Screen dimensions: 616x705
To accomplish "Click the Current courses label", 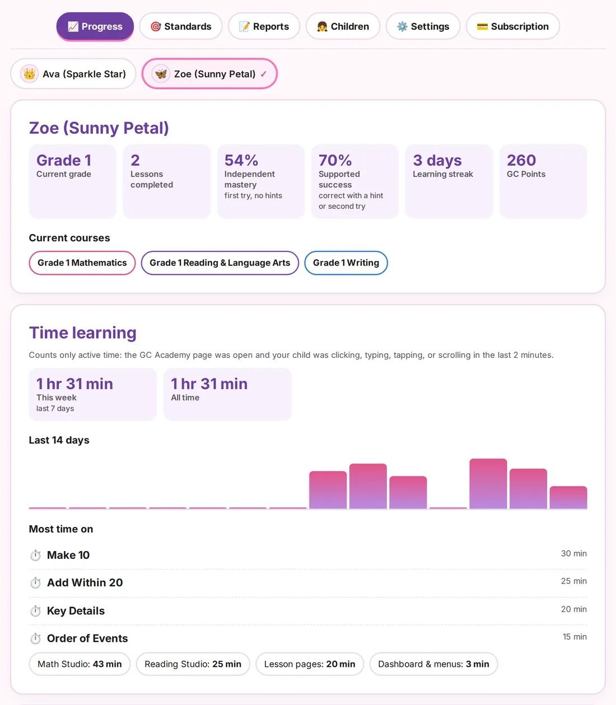I will (69, 238).
